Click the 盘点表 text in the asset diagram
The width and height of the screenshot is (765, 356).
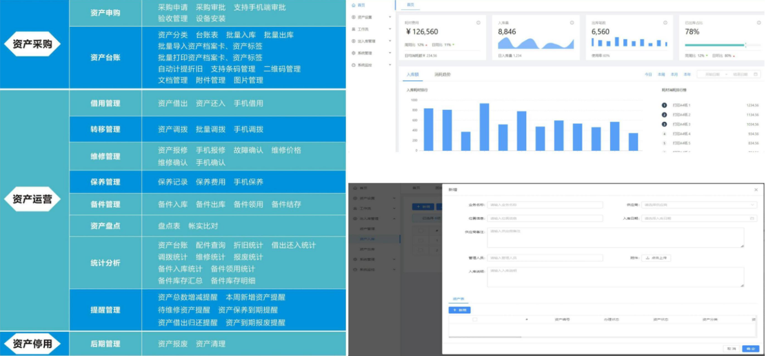click(x=169, y=226)
